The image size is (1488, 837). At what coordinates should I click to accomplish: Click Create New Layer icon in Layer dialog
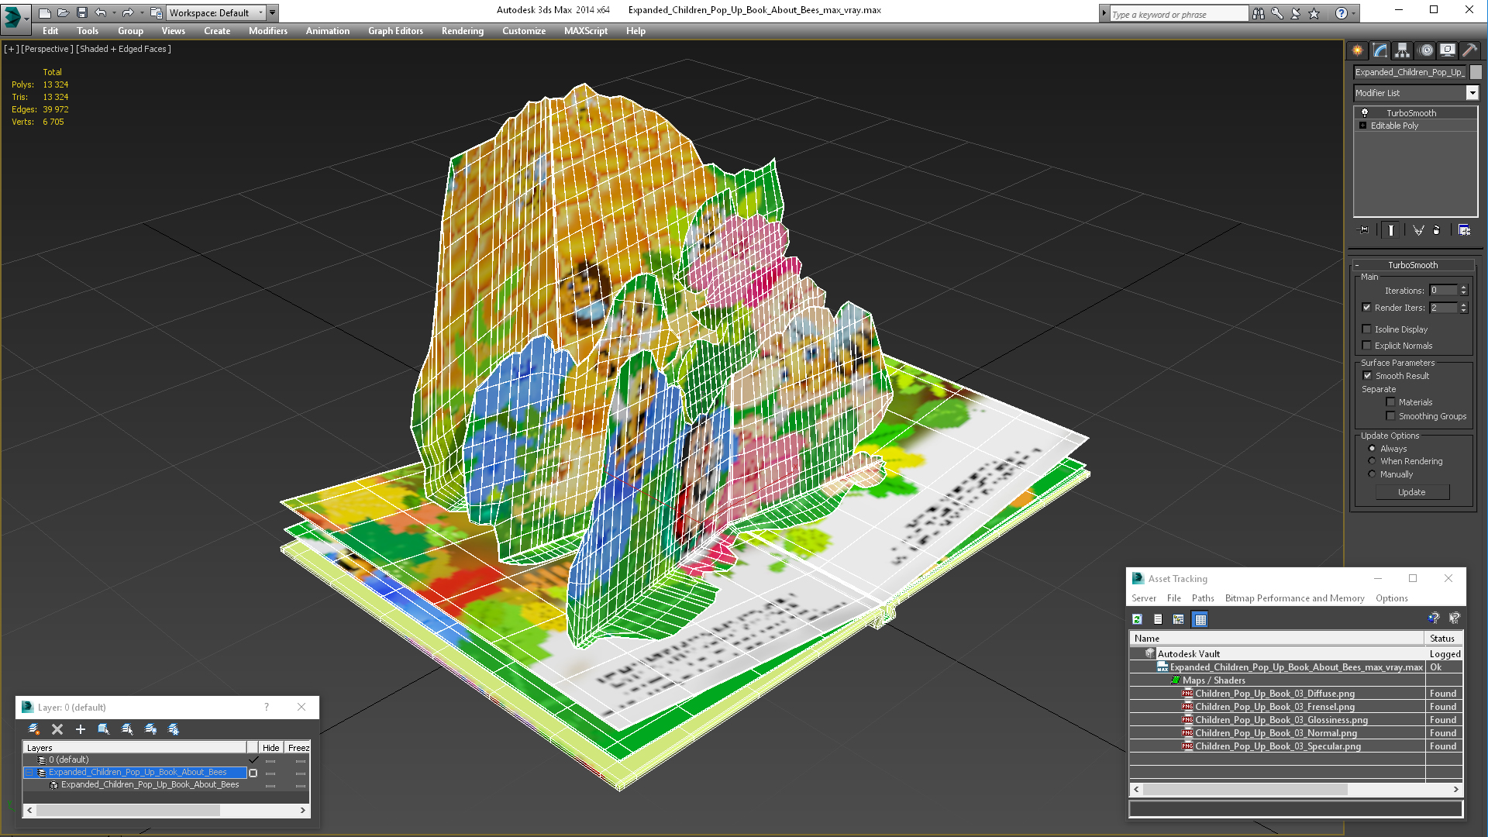(34, 729)
